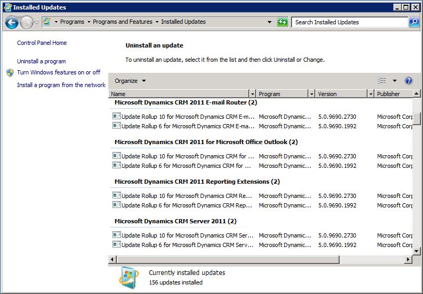Screen dimensions: 423x294
Task: Click Installed Updates title bar icon
Action: (8, 7)
